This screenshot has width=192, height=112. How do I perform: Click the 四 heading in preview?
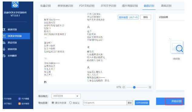tap(45, 82)
